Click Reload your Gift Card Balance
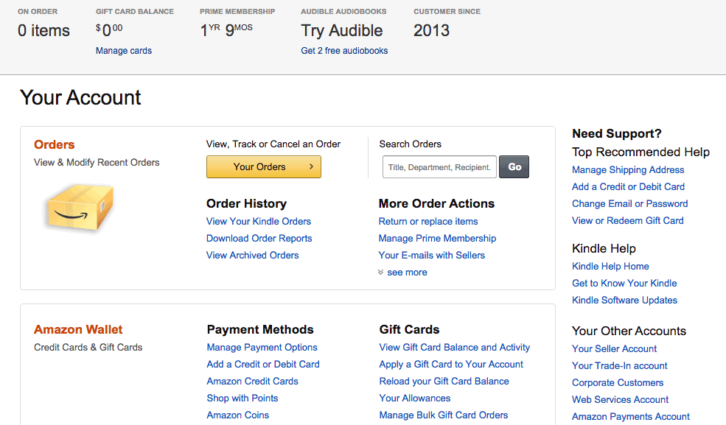The image size is (726, 425). 444,382
